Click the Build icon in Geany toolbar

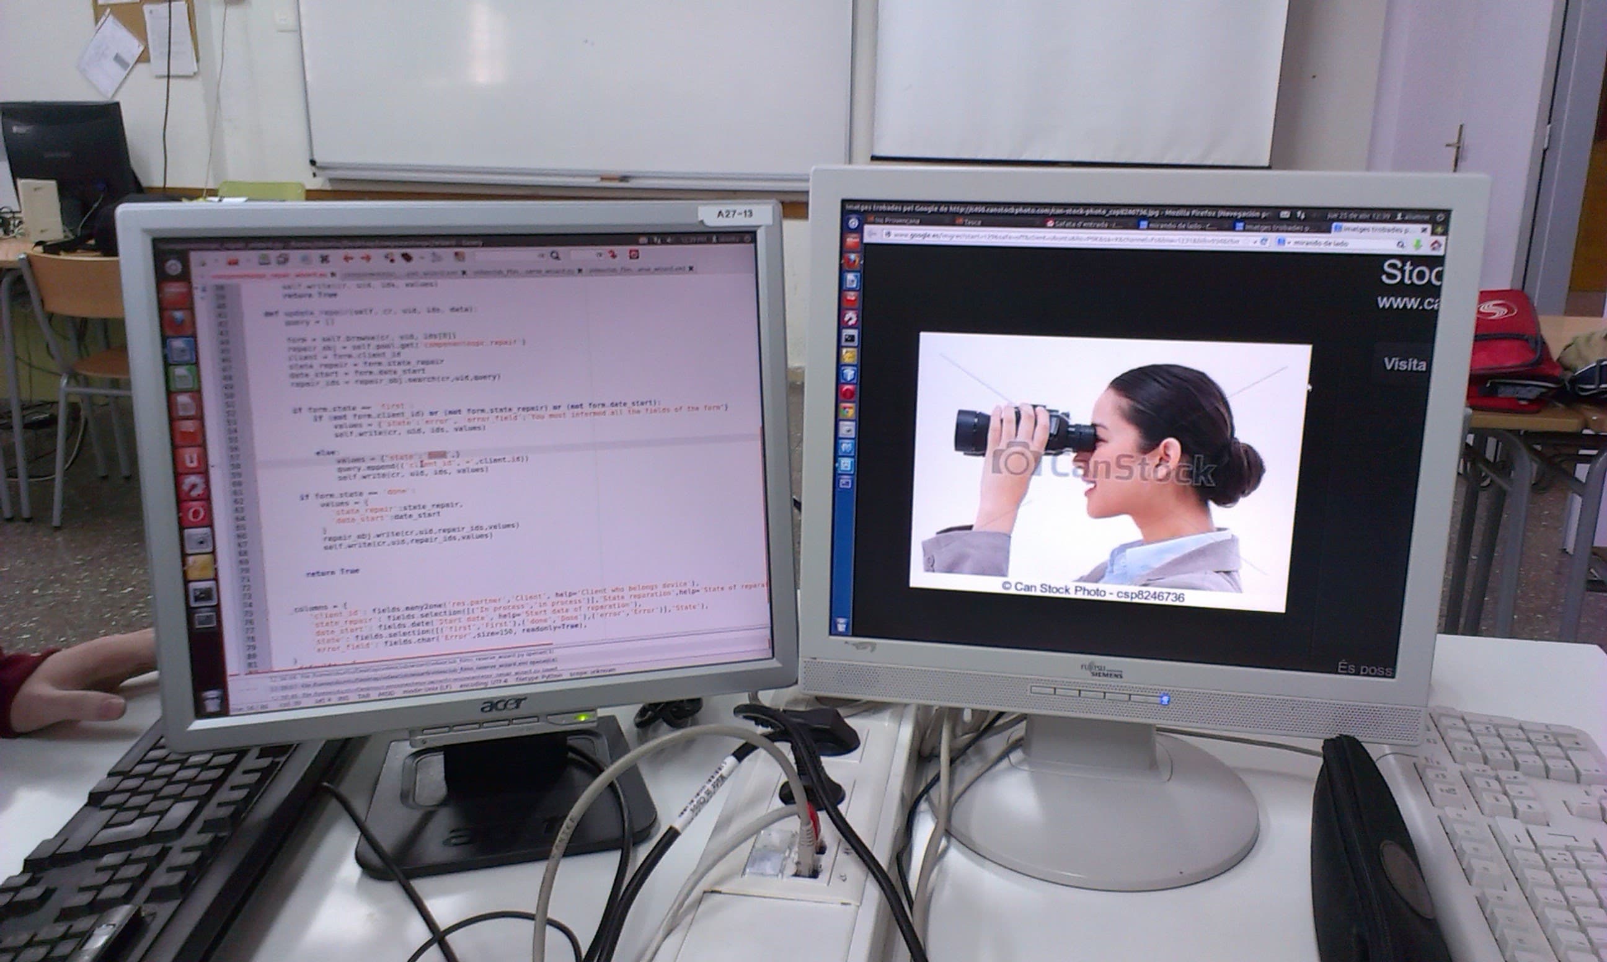[407, 258]
